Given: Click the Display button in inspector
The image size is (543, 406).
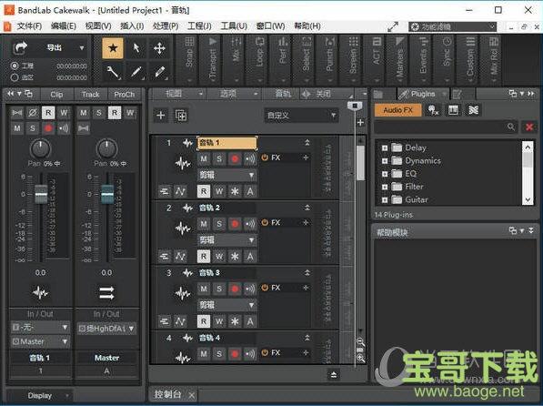Looking at the screenshot, I should [x=39, y=396].
